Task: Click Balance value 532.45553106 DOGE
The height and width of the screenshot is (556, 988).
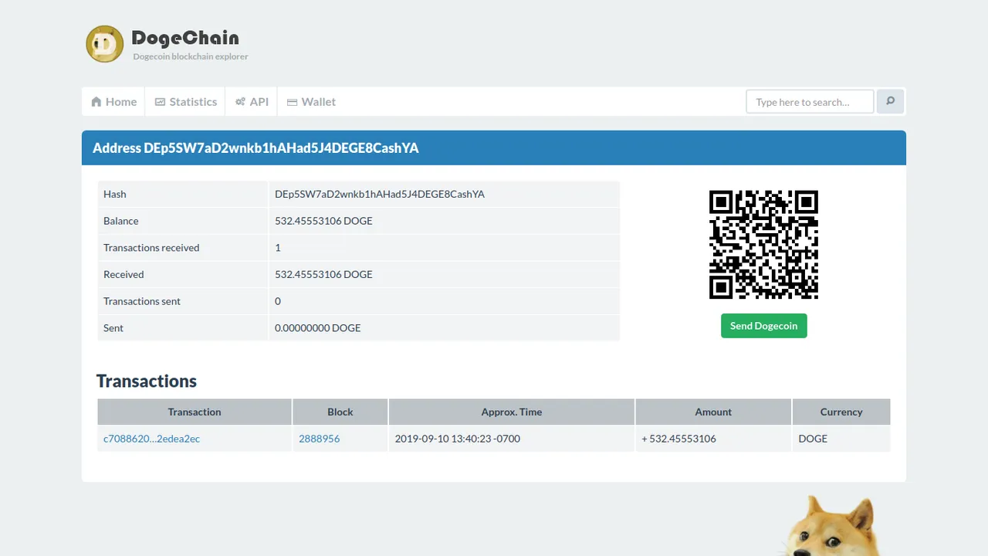Action: coord(323,221)
